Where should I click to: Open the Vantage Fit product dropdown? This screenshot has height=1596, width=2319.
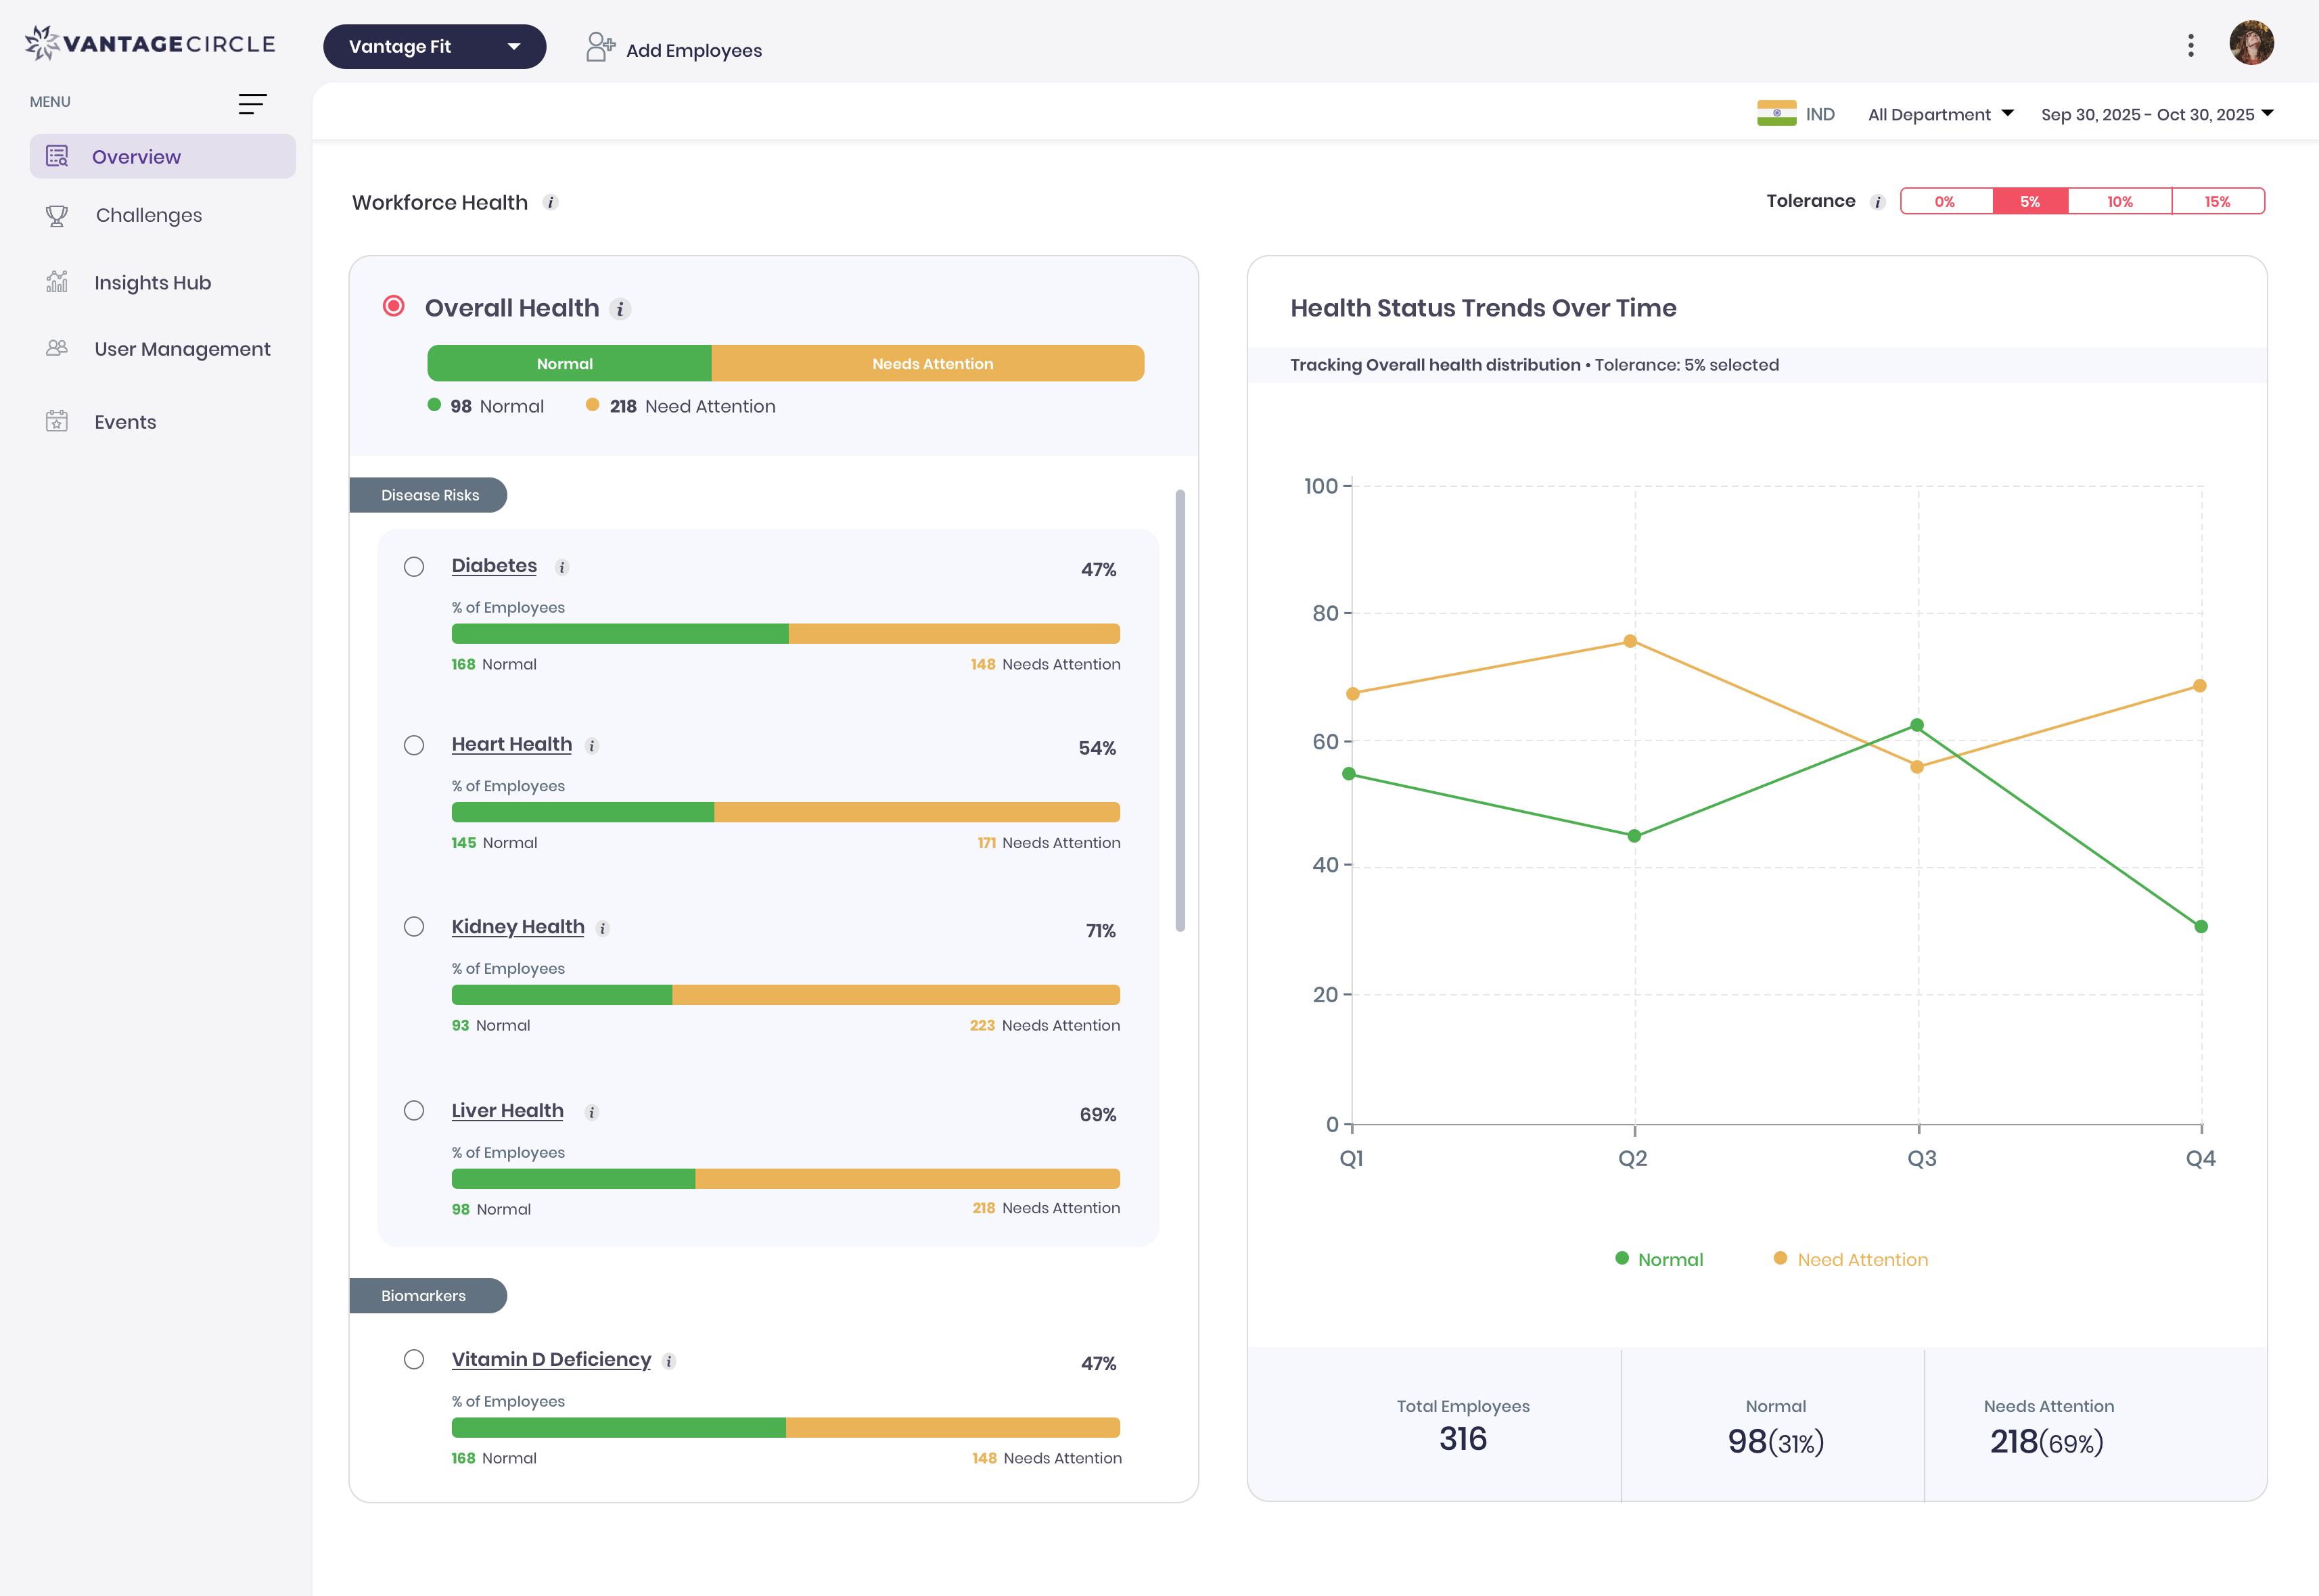434,46
